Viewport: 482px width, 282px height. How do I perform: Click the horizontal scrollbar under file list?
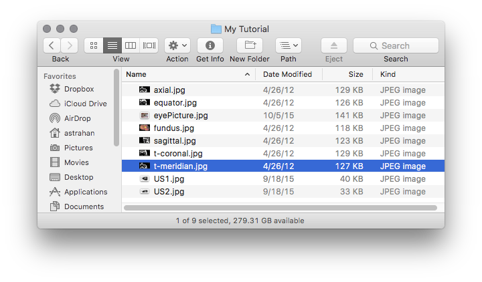pyautogui.click(x=280, y=208)
